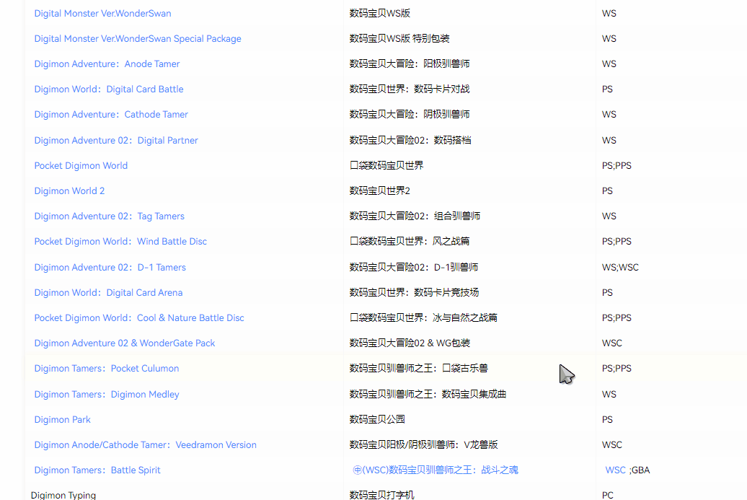
Task: Open Digimon Adventure 02 & WonderGate Pack link
Action: click(x=124, y=343)
